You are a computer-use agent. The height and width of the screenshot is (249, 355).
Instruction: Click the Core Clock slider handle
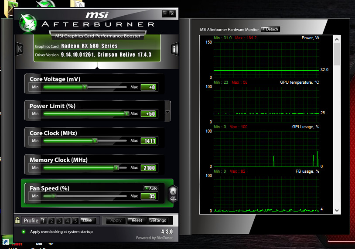coord(95,141)
